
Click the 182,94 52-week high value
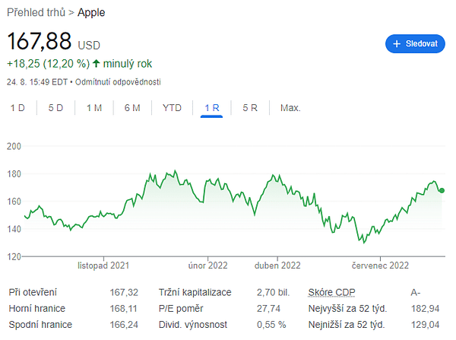pos(425,309)
